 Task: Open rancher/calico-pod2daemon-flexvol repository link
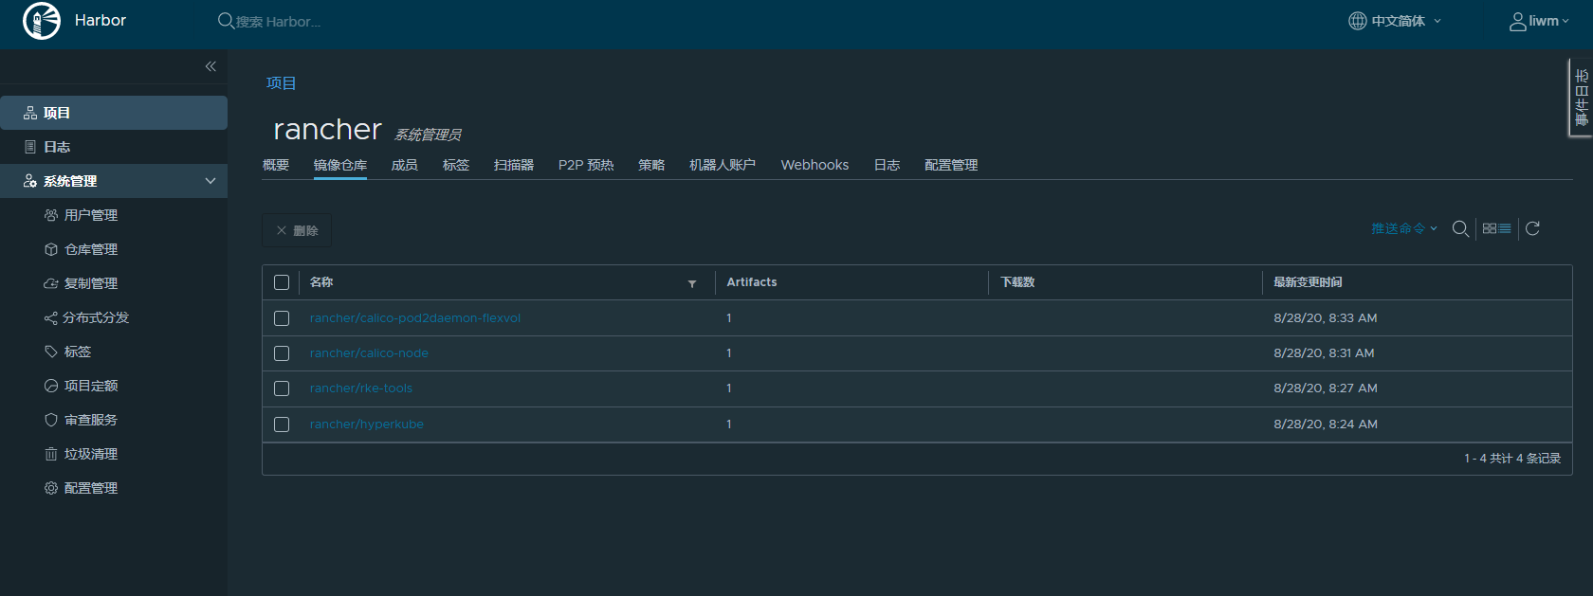[415, 318]
